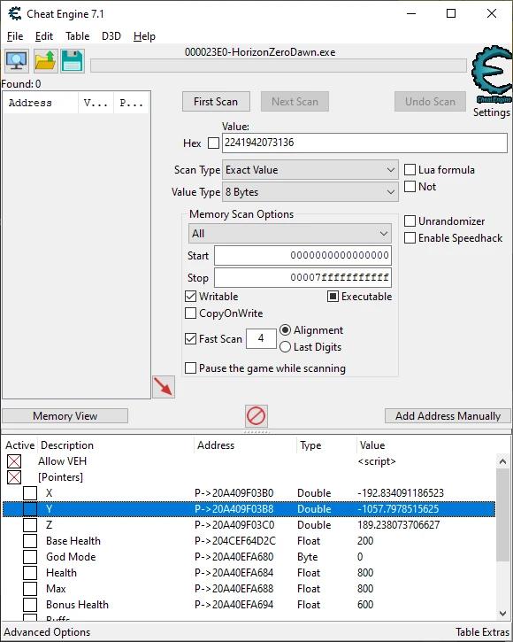Click the address list vertical scrollbar thumb

click(502, 515)
